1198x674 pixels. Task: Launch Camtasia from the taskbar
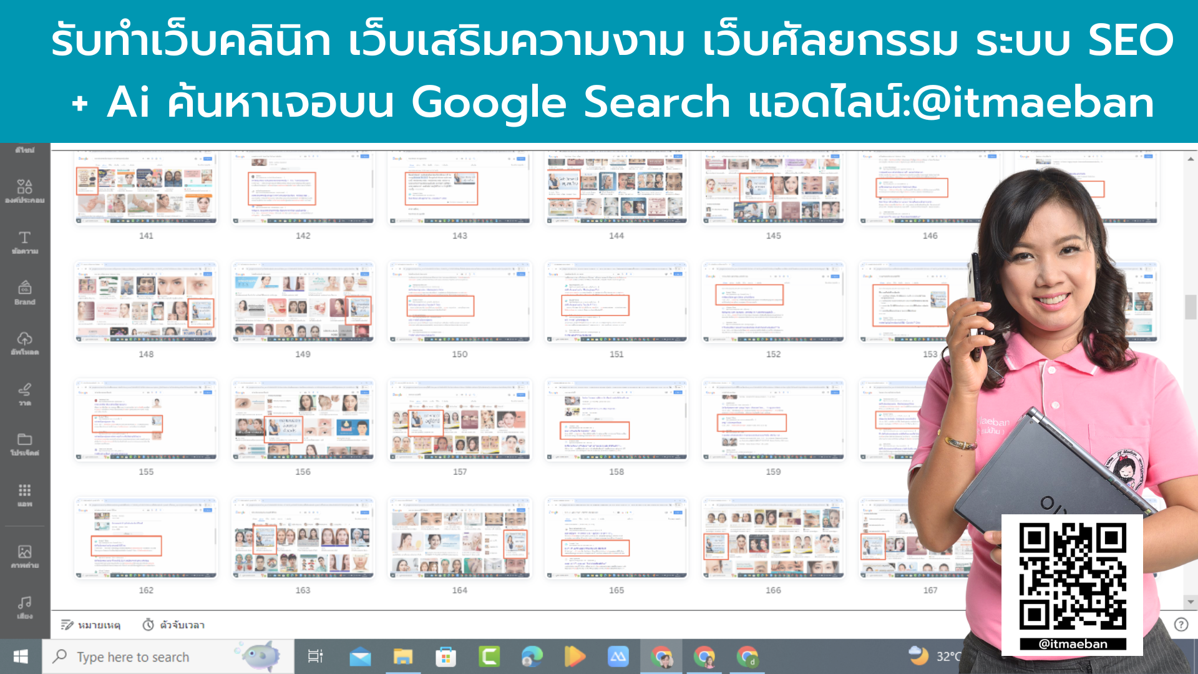point(490,656)
